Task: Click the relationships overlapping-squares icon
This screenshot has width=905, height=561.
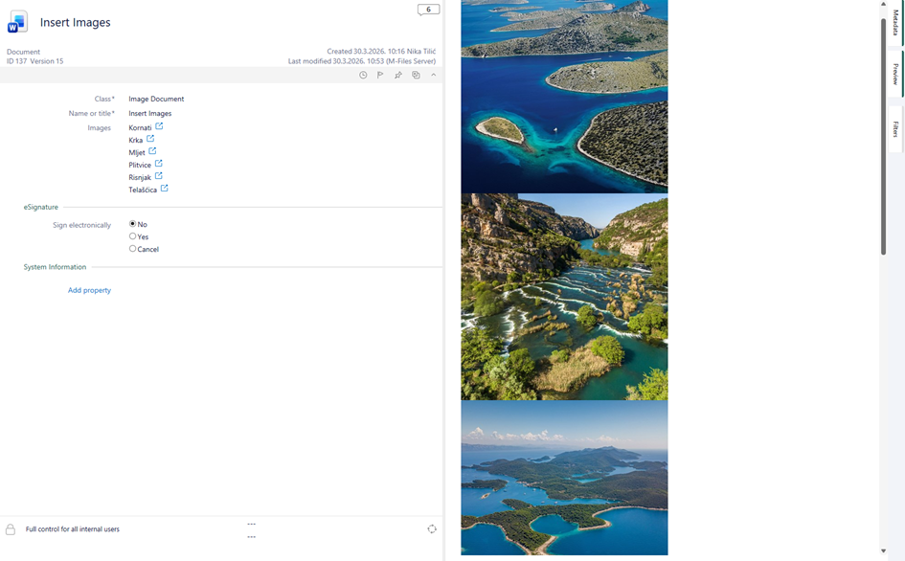Action: [x=416, y=75]
